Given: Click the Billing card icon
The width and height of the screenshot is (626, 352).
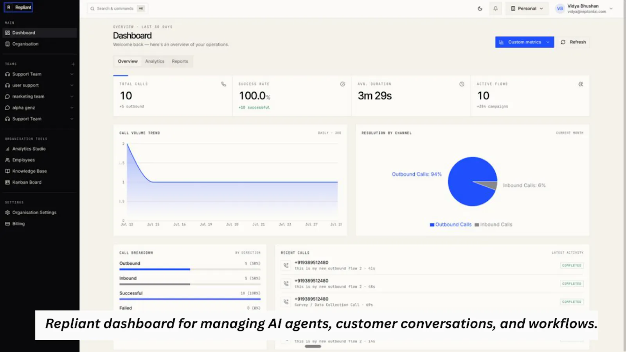Looking at the screenshot, I should [7, 224].
